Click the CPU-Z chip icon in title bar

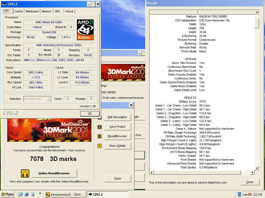pyautogui.click(x=4, y=4)
